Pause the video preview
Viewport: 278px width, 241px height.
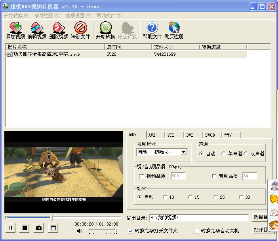pyautogui.click(x=11, y=228)
